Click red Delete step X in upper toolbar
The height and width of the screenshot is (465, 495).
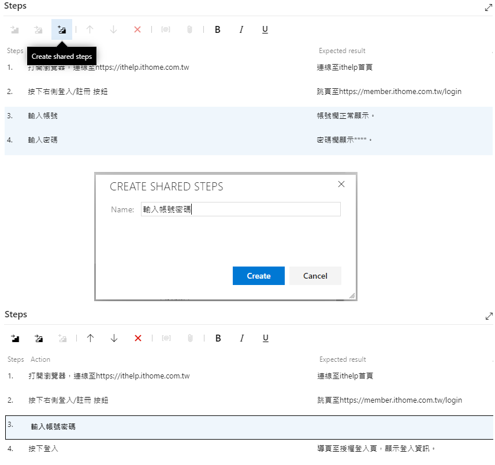point(137,29)
